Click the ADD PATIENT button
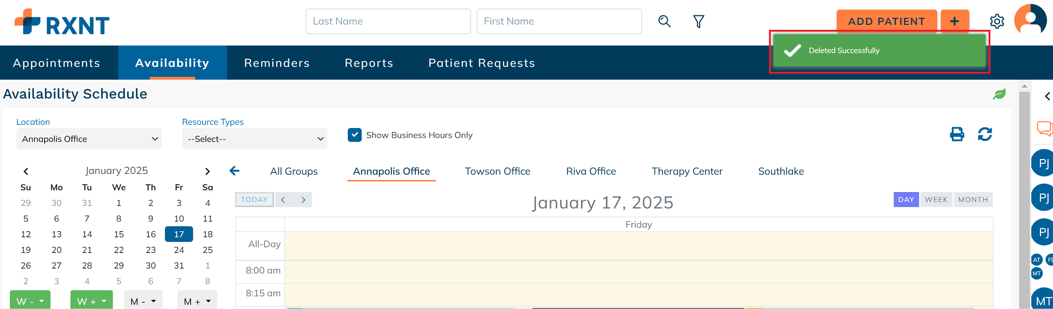Viewport: 1053px width, 309px height. (x=886, y=21)
